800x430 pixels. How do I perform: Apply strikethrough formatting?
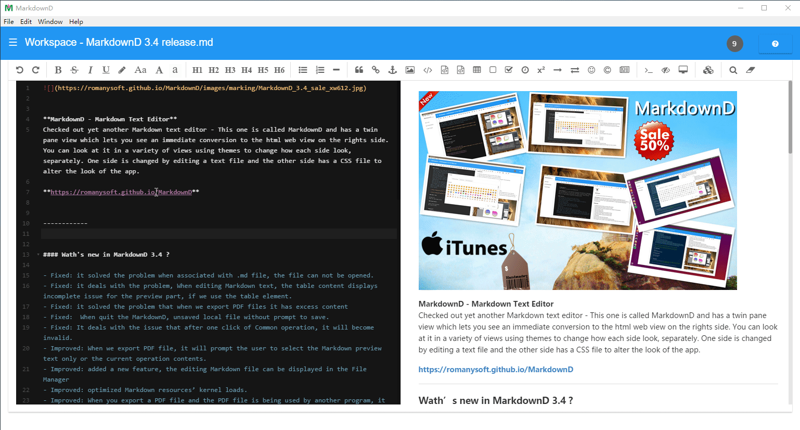click(x=74, y=70)
